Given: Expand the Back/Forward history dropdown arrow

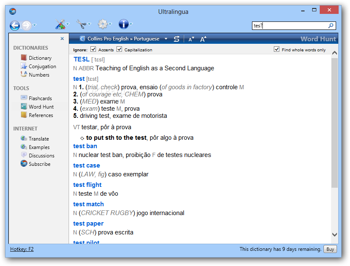Looking at the screenshot, I should pyautogui.click(x=34, y=25).
